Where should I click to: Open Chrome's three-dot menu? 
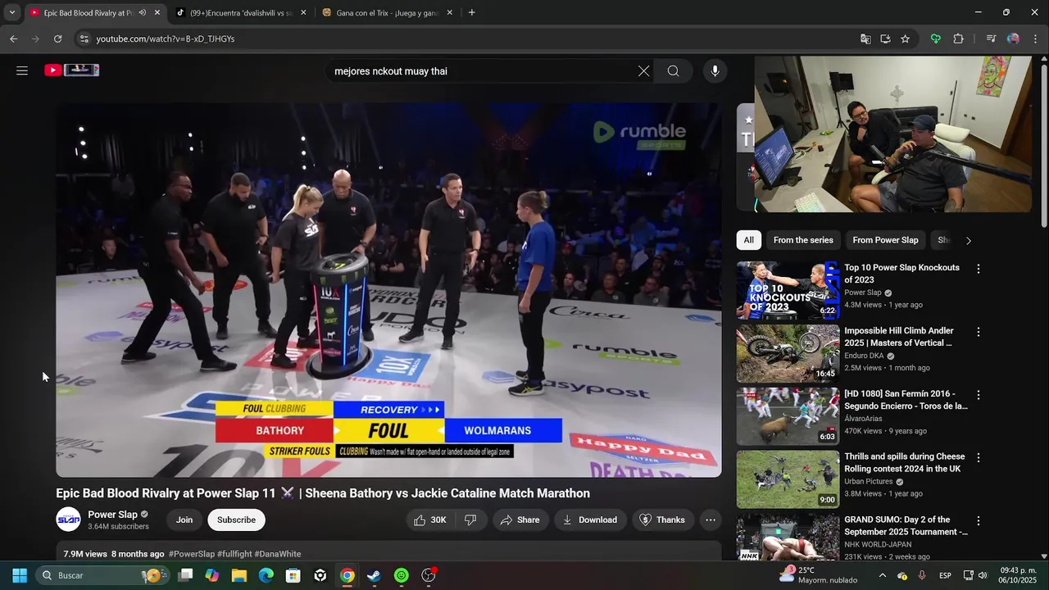tap(1036, 39)
